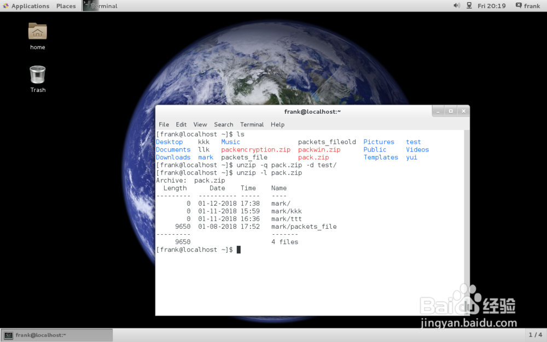Click the Music directory name
Viewport: 547px width, 342px height.
tap(231, 142)
